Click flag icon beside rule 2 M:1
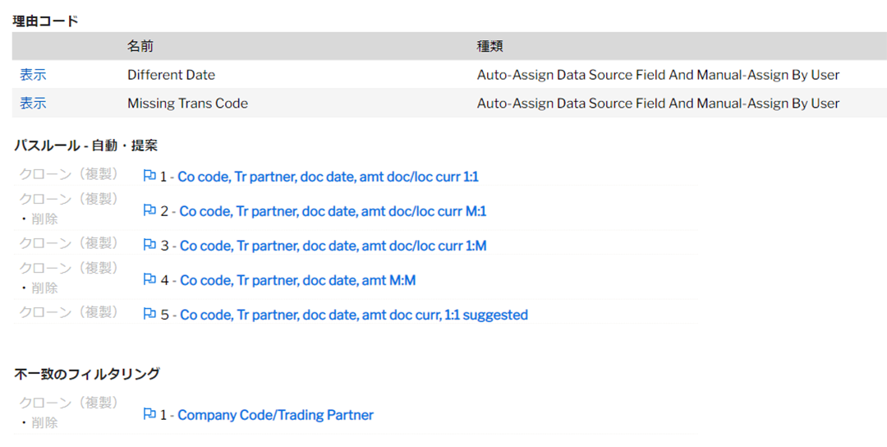The height and width of the screenshot is (447, 887). [149, 210]
